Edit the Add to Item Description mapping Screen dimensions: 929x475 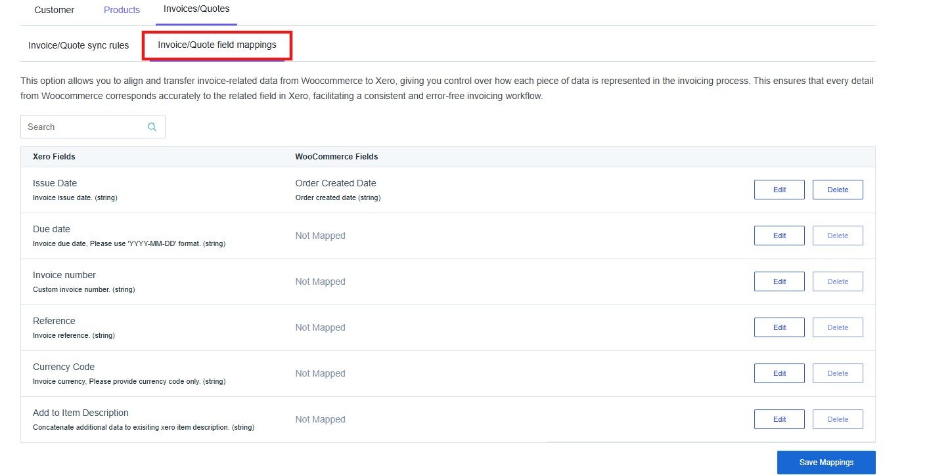[779, 419]
